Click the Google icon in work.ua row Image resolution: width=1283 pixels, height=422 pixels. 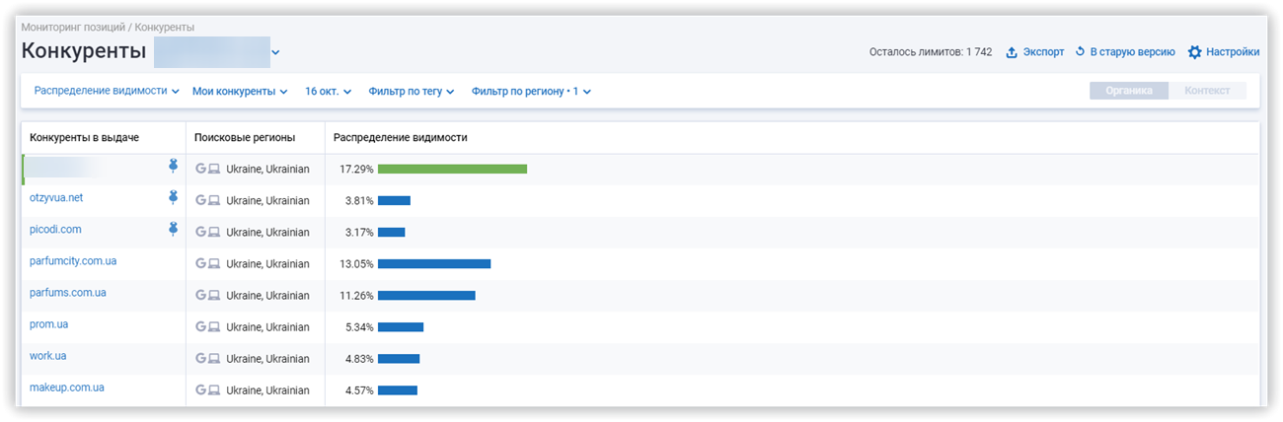pyautogui.click(x=200, y=358)
